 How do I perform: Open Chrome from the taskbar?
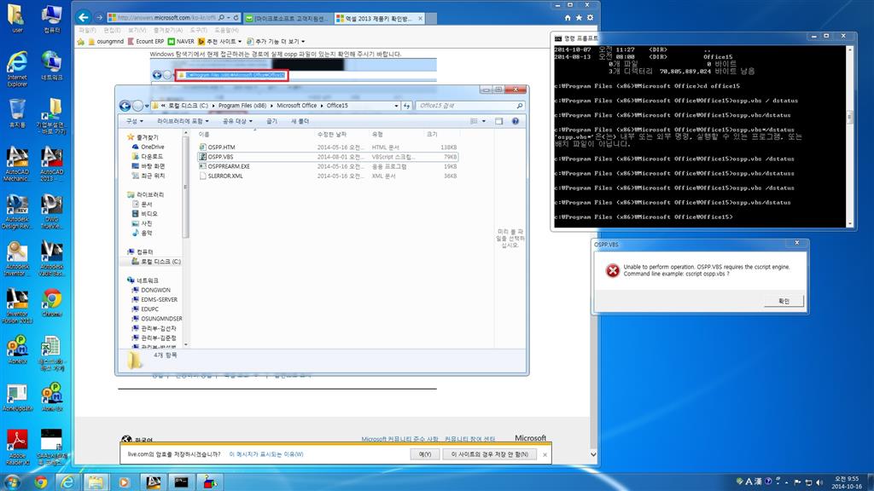[x=41, y=482]
